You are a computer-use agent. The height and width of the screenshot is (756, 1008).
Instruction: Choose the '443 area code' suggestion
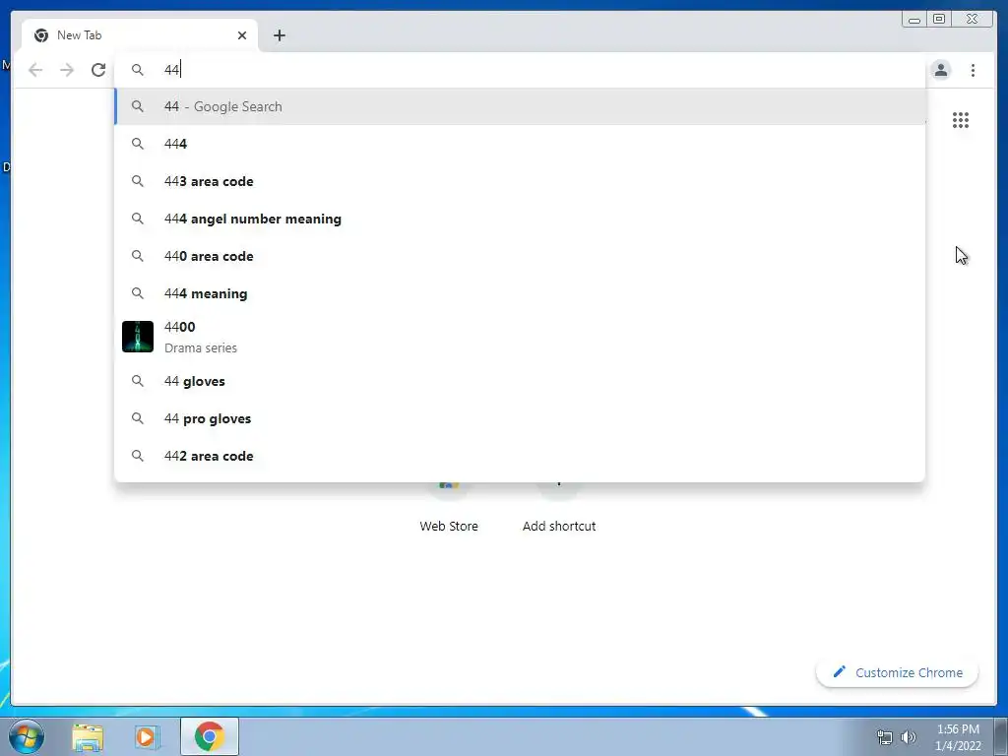[x=520, y=181]
